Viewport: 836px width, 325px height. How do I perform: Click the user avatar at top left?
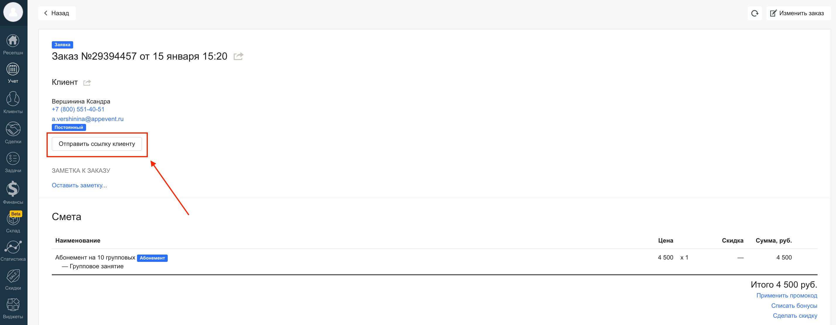[13, 12]
